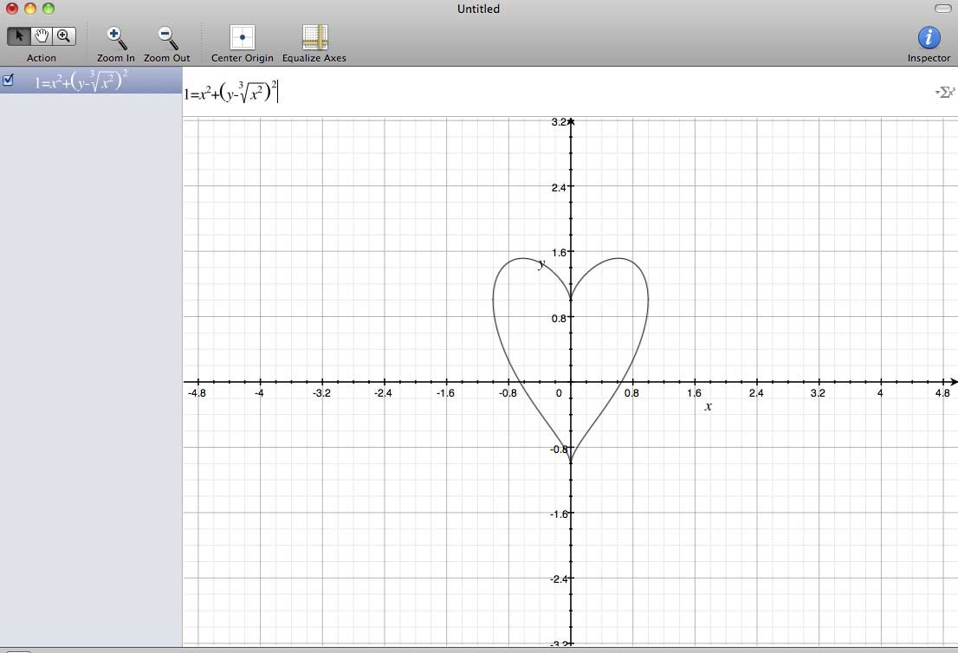Click the positive "3.2" tick label on the x-axis
Image resolution: width=958 pixels, height=653 pixels.
coord(818,393)
